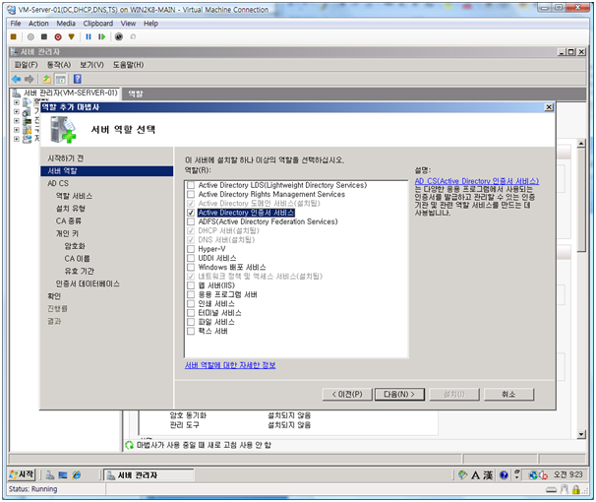Go to CA 종류 wizard step
Viewport: 596px width, 502px height.
click(69, 220)
